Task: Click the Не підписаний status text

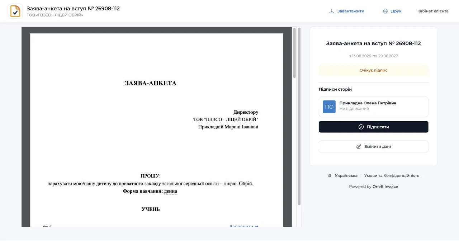Action: coord(354,109)
